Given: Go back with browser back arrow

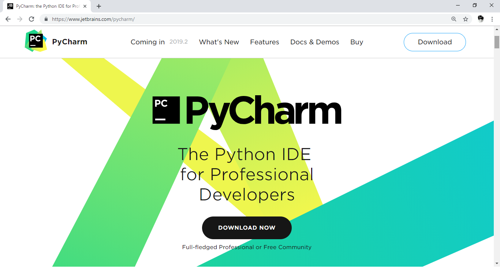Looking at the screenshot, I should point(8,19).
